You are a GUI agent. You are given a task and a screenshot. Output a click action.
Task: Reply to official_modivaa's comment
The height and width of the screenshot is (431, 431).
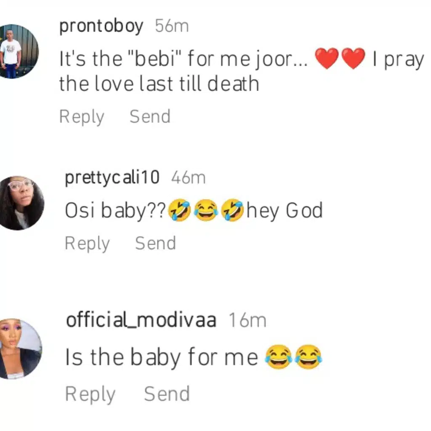[90, 394]
